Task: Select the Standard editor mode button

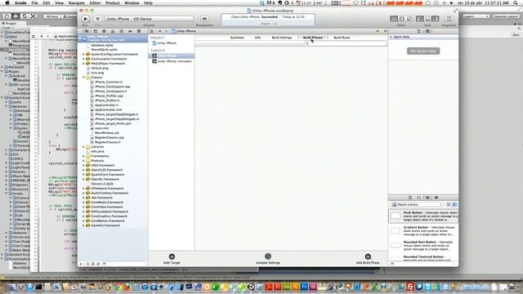Action: pyautogui.click(x=394, y=19)
